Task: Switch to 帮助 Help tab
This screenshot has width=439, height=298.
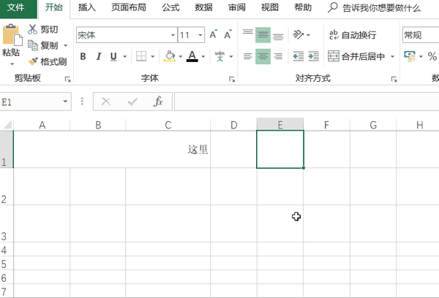Action: point(303,7)
